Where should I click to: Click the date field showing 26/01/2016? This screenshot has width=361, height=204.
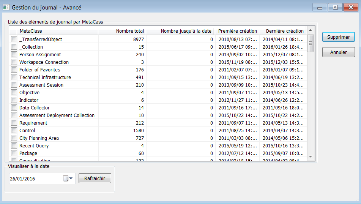pos(34,179)
